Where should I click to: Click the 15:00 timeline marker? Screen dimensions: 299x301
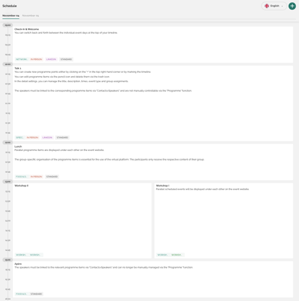tap(8, 260)
